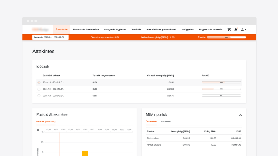Viewport: 278px width, 156px height.
Task: Click EUR / MWh column header
Action: tap(210, 131)
